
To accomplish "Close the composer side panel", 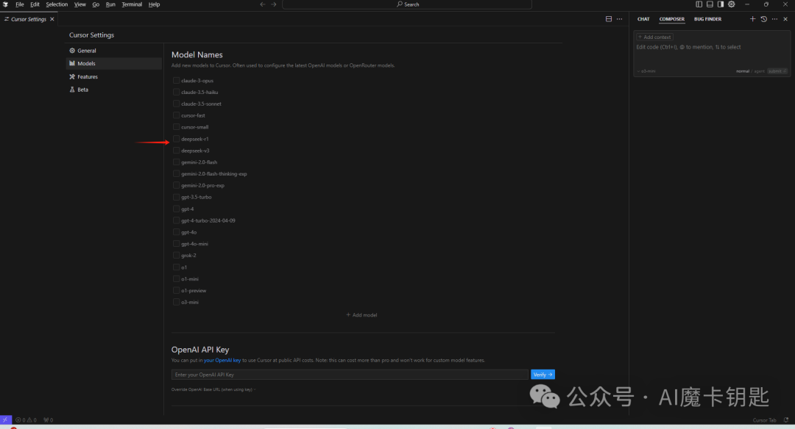I will 785,18.
